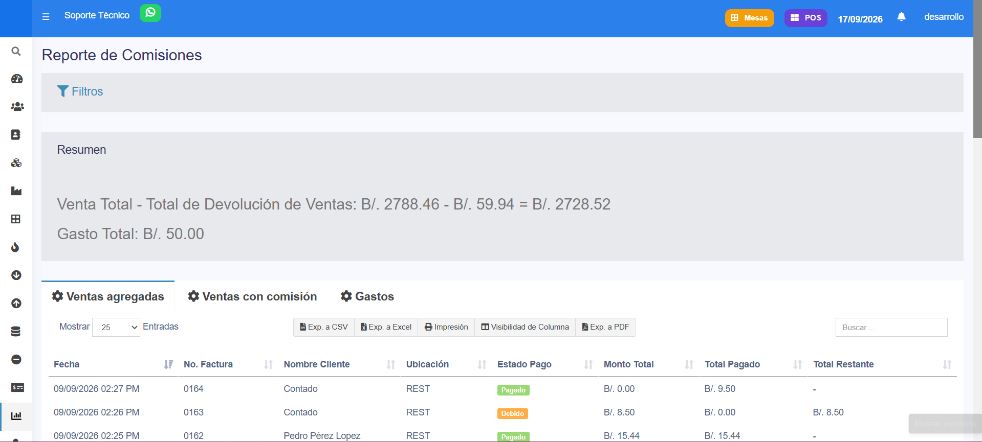
Task: Open the flame icon in sidebar
Action: (x=15, y=247)
